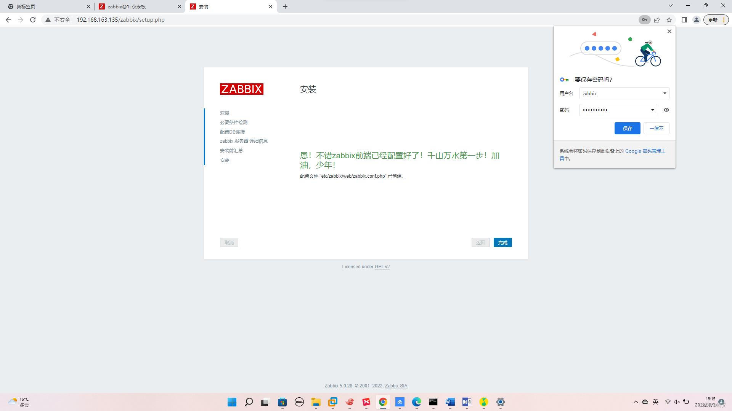Click the 更新 update button

[716, 20]
